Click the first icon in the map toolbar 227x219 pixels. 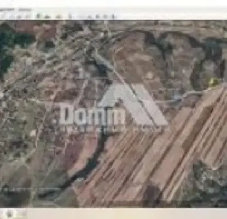pos(3,16)
